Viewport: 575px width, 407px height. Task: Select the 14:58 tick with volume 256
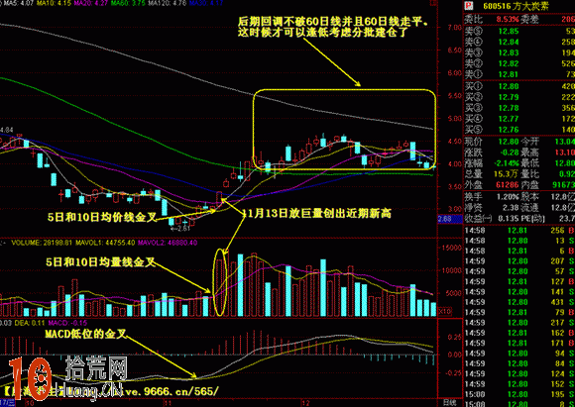(519, 231)
